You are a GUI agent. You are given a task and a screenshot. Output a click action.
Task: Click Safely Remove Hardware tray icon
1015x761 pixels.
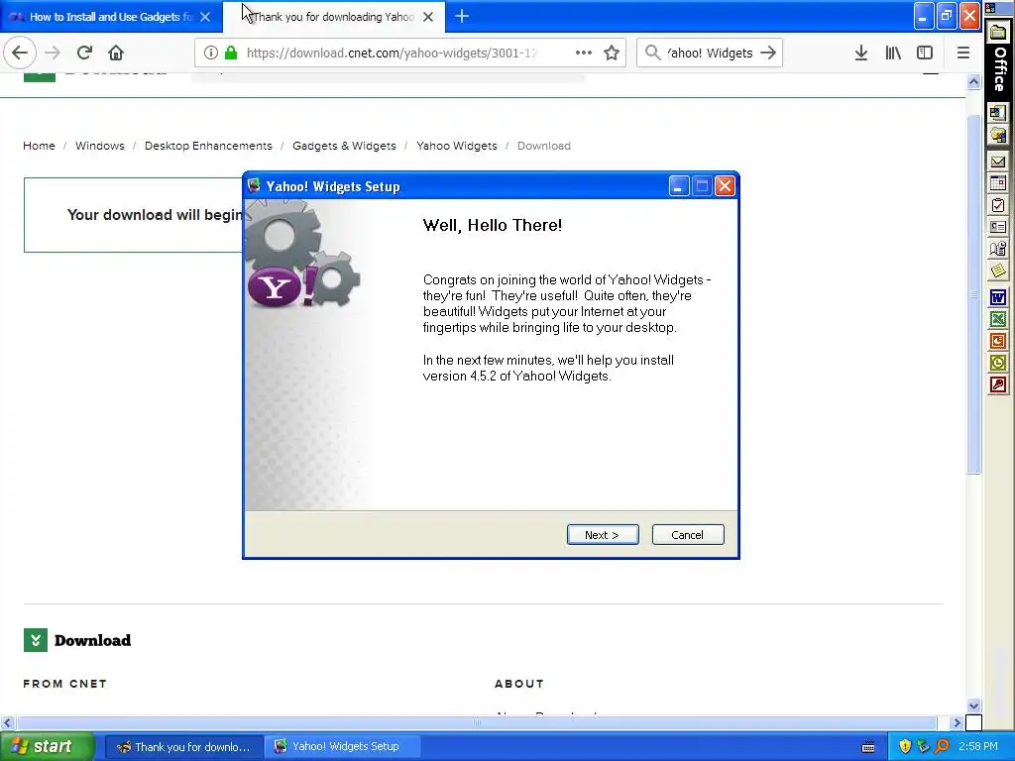tap(924, 747)
